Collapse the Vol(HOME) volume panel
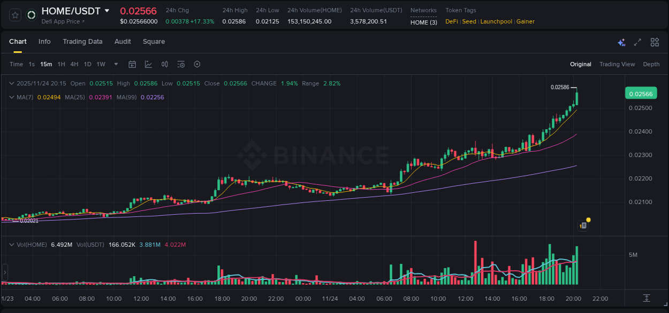 pos(12,244)
